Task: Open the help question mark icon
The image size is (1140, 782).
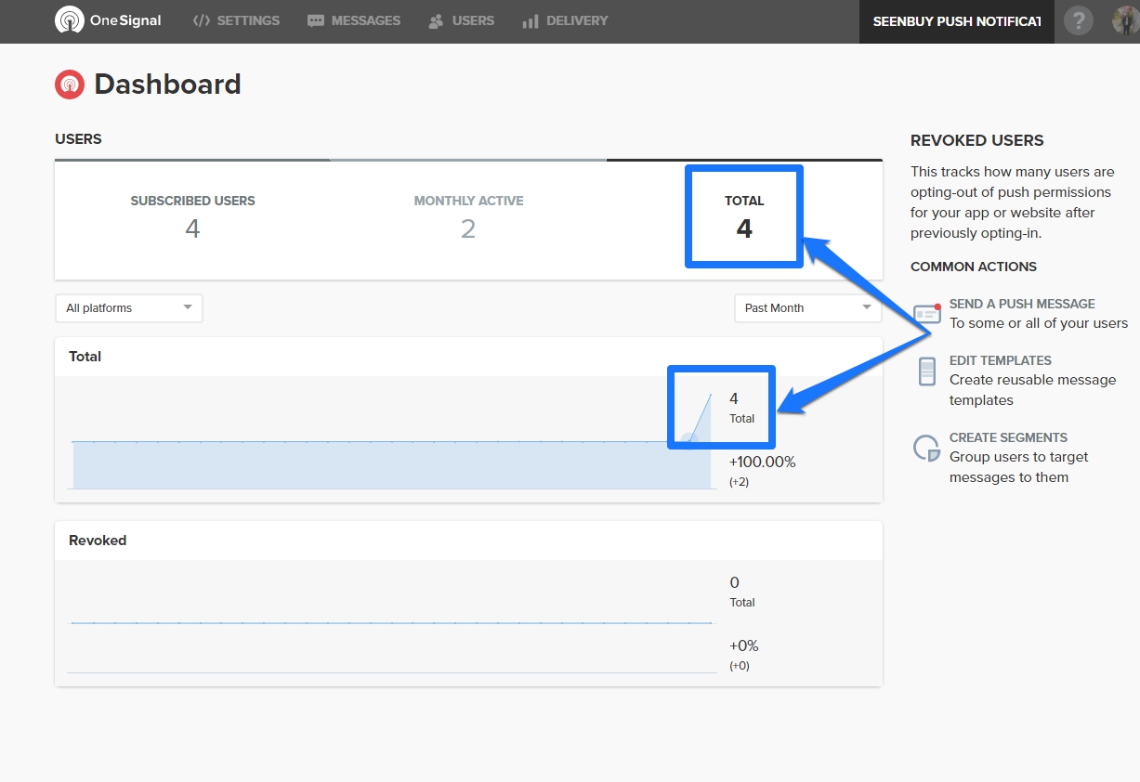Action: [x=1078, y=20]
